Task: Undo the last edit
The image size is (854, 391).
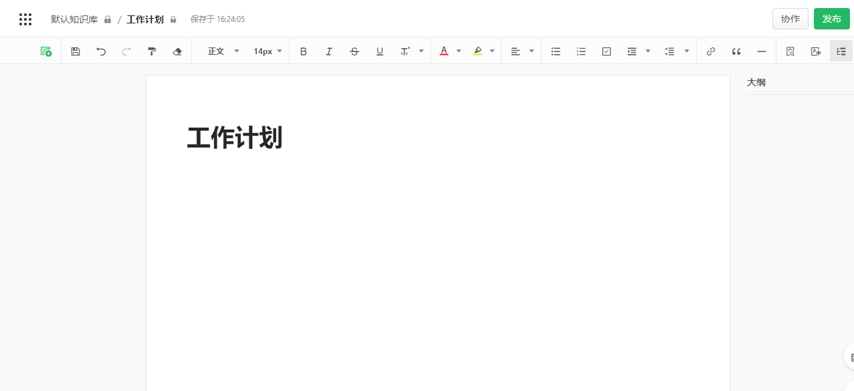Action: [101, 51]
